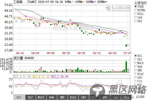The image size is (150, 101).
Task: Select the CCI radio button on right
Action: coord(135,81)
